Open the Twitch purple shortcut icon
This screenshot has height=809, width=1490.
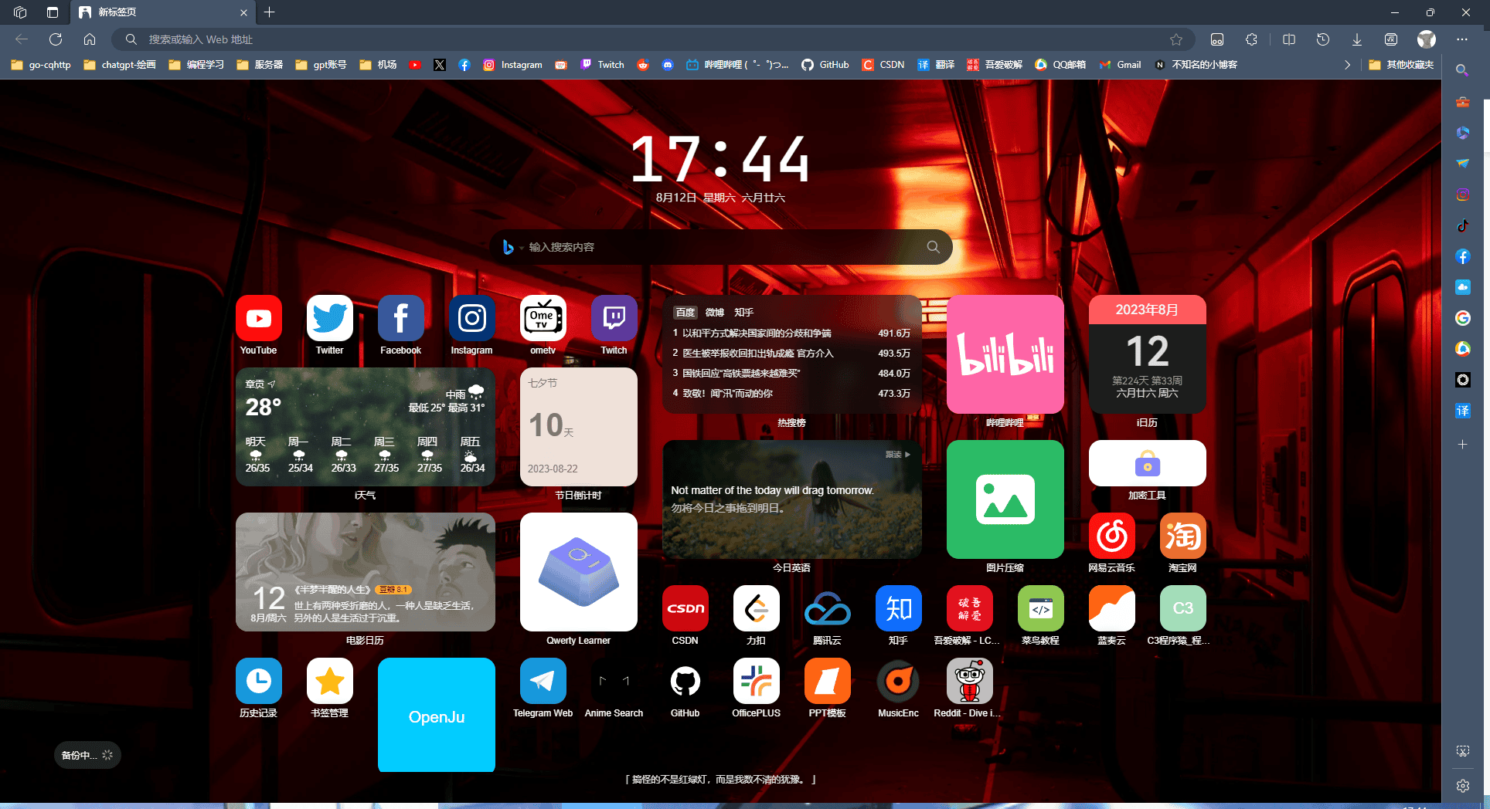[x=614, y=318]
